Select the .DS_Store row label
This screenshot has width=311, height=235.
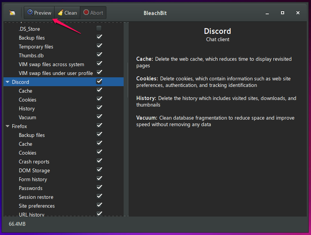pos(29,29)
